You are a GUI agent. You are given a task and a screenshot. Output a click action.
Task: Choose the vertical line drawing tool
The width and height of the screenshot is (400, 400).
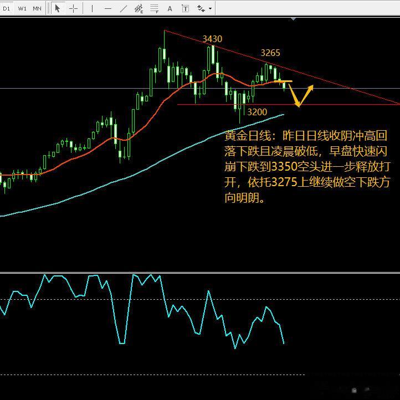(92, 9)
